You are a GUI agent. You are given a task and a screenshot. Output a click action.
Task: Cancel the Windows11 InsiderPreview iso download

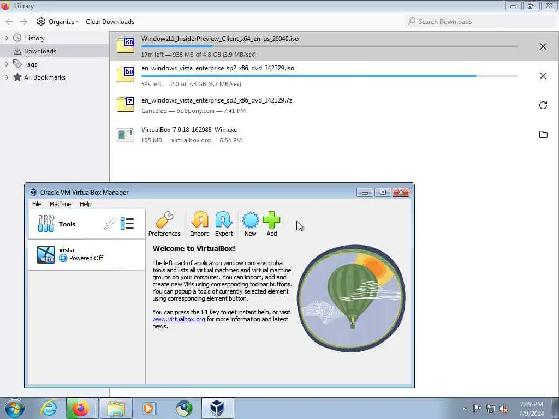point(543,46)
